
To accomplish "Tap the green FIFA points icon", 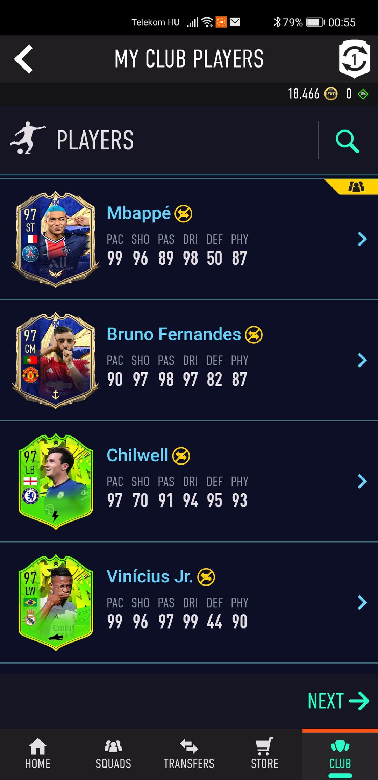I will [363, 94].
